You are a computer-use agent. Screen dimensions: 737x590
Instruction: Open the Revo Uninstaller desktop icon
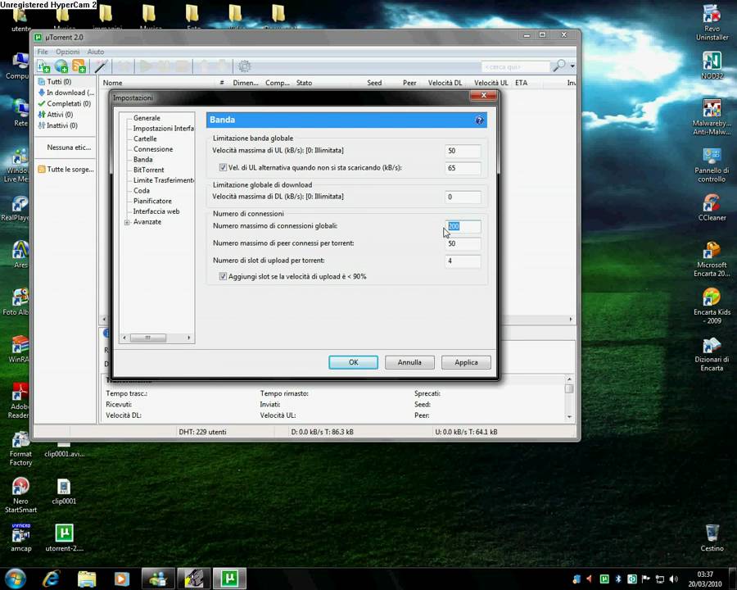click(712, 21)
